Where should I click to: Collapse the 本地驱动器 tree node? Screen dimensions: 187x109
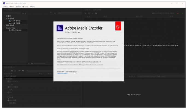(5, 18)
